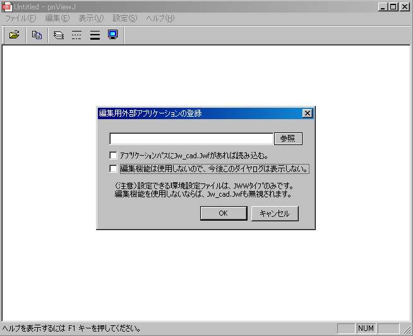
Task: Open the 編集(E) menu
Action: [x=57, y=18]
